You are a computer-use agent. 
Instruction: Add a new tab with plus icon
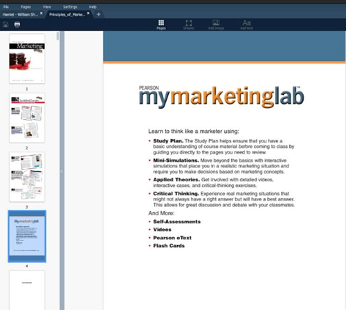pos(98,15)
